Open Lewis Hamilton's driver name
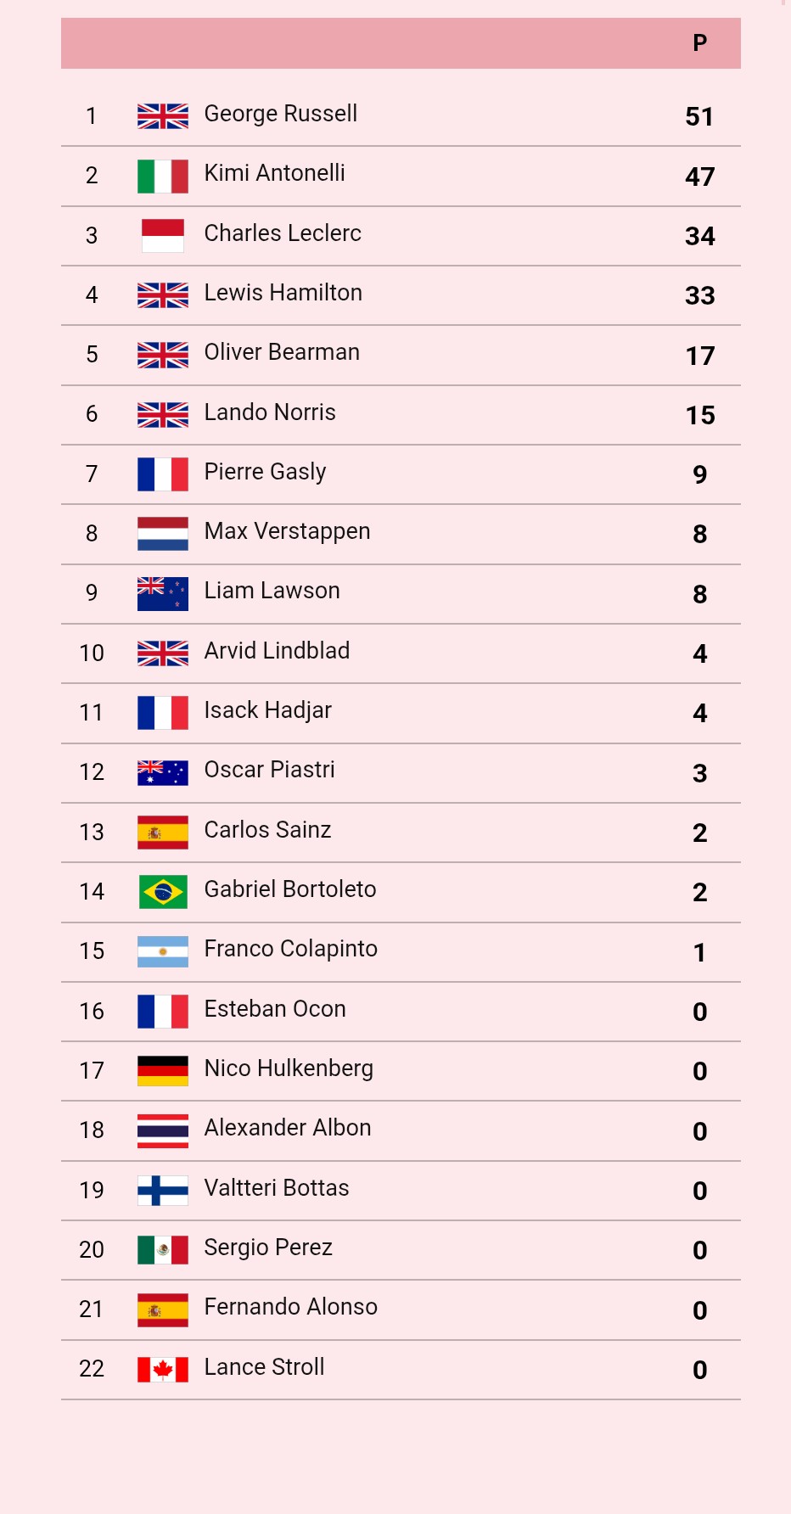791x1514 pixels. (283, 293)
